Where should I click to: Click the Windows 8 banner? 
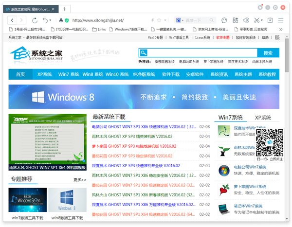click(144, 97)
